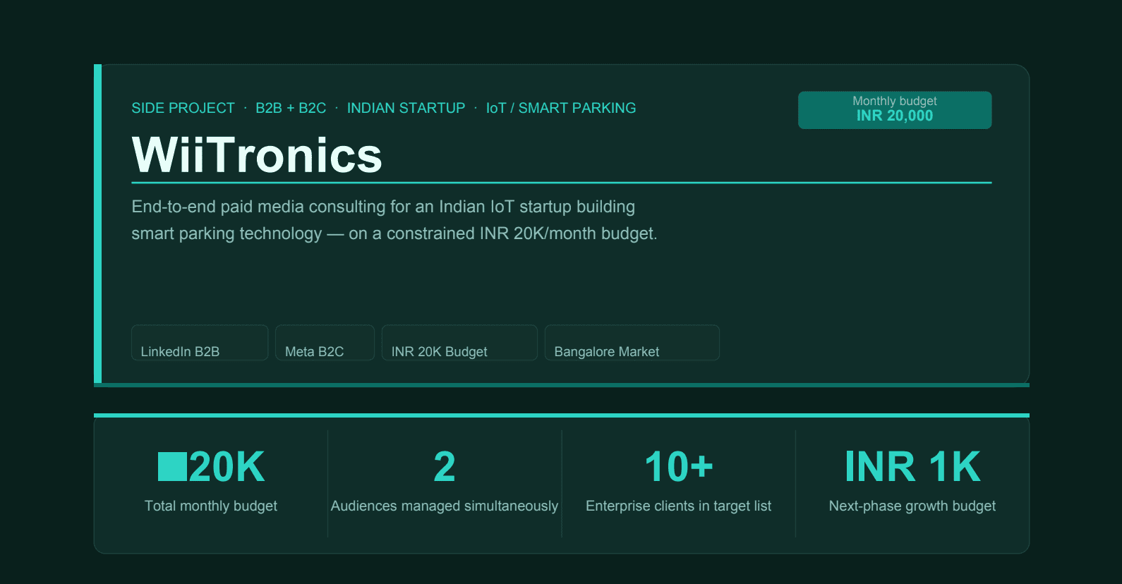Click the B2B + B2C label
This screenshot has width=1122, height=584.
[x=291, y=108]
